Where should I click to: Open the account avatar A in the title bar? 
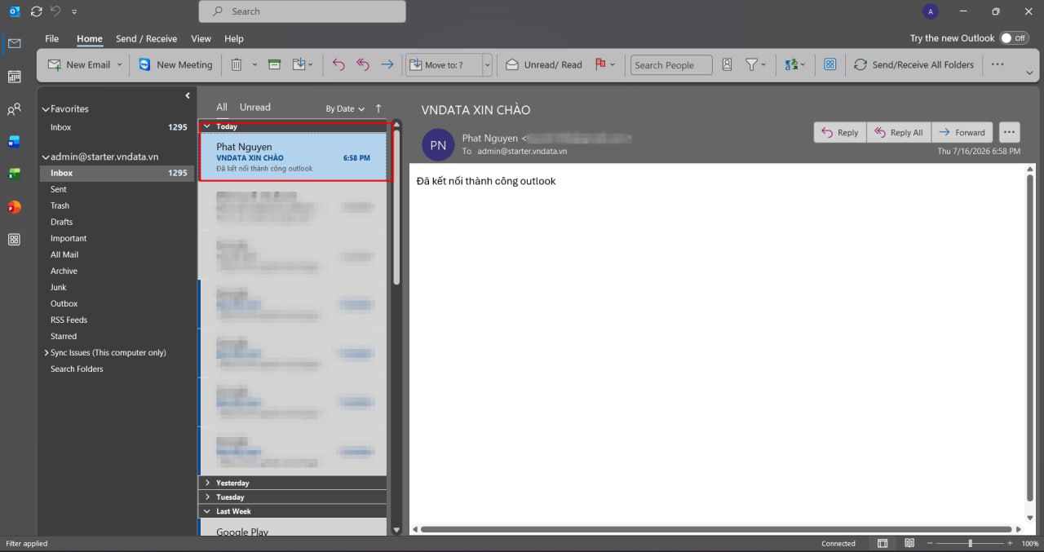[930, 11]
